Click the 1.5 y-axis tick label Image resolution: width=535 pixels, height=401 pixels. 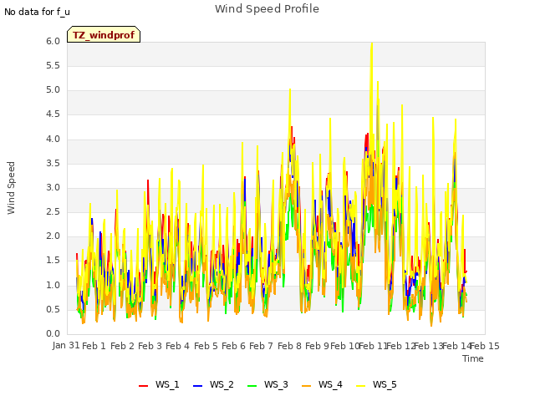click(x=53, y=260)
